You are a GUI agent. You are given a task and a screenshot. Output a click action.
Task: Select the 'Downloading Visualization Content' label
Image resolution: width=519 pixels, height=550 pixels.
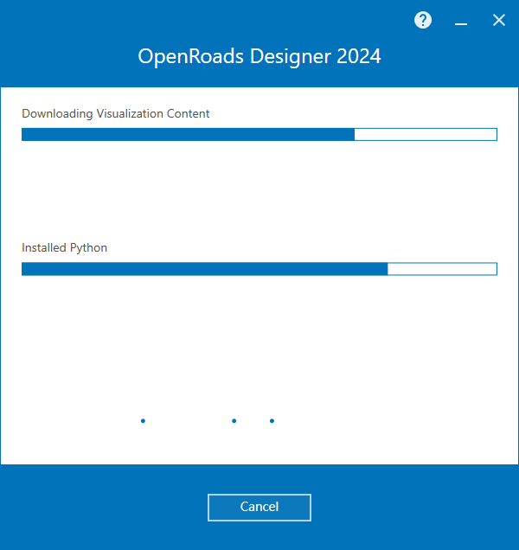tap(115, 113)
